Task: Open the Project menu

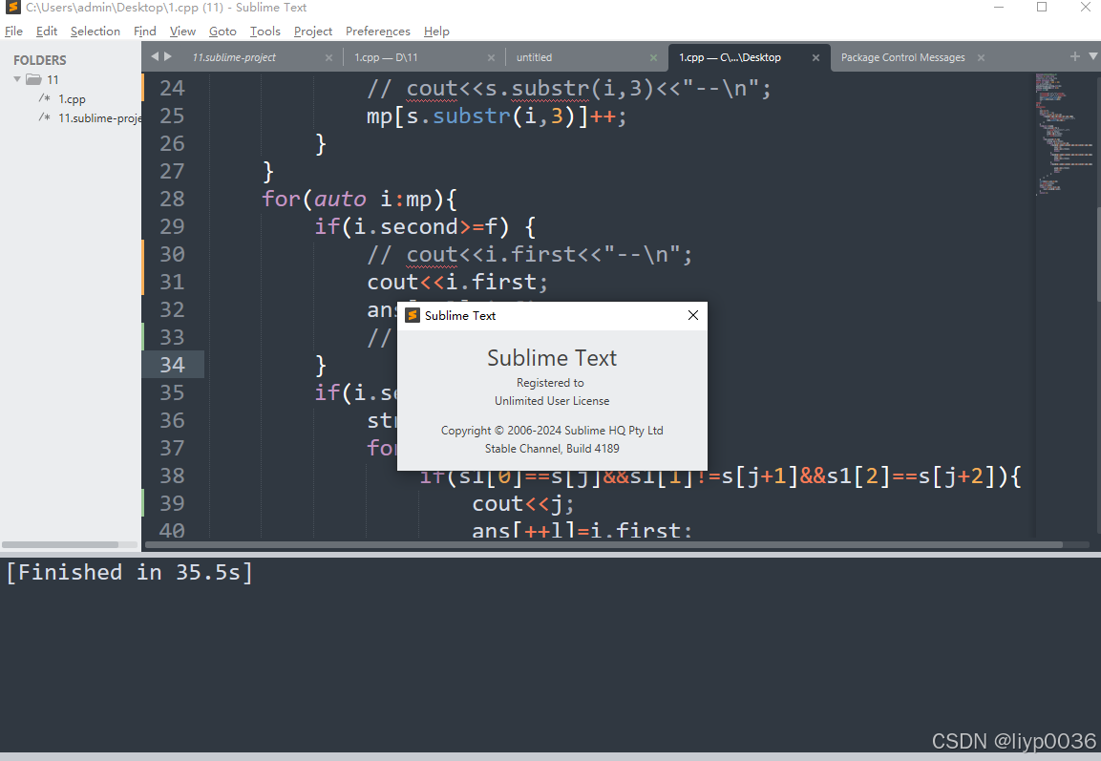Action: coord(312,31)
